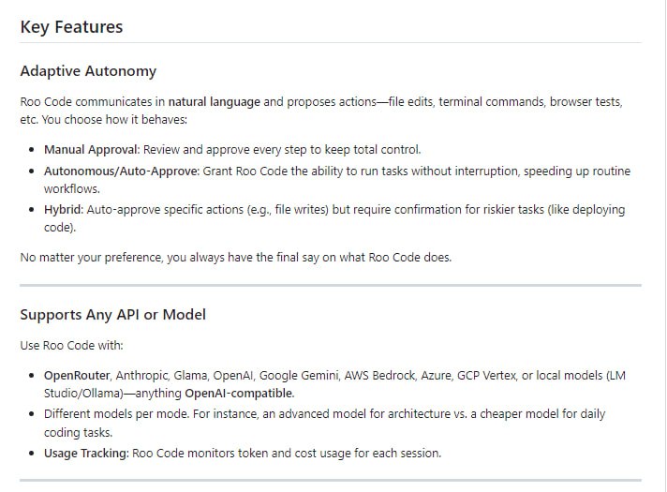Click the horizontal divider above Supports Any API
This screenshot has height=492, width=667.
coord(331,285)
